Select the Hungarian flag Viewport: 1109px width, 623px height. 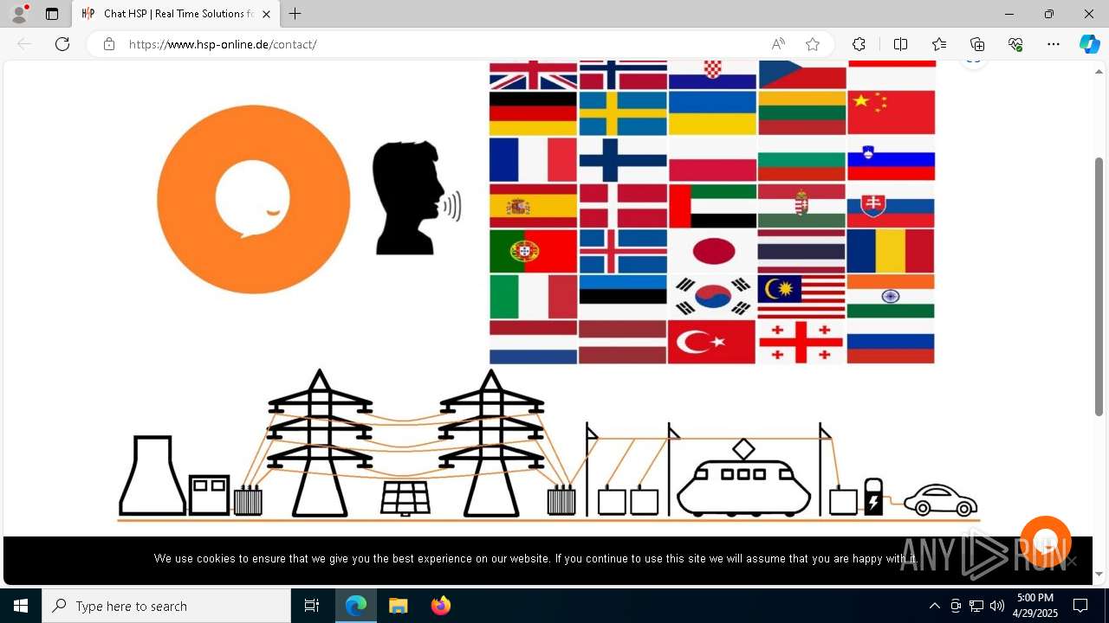tap(801, 205)
